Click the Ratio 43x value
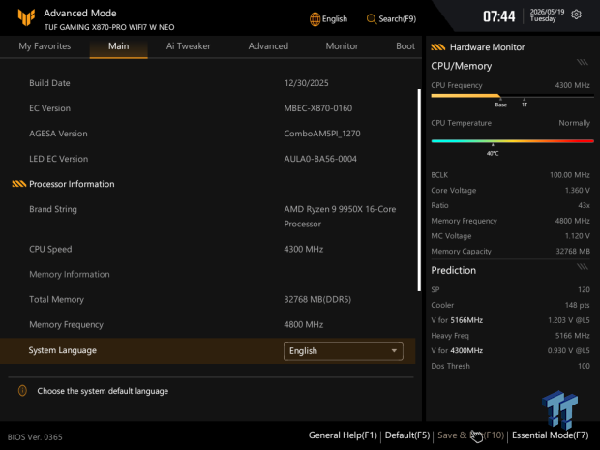 click(584, 205)
